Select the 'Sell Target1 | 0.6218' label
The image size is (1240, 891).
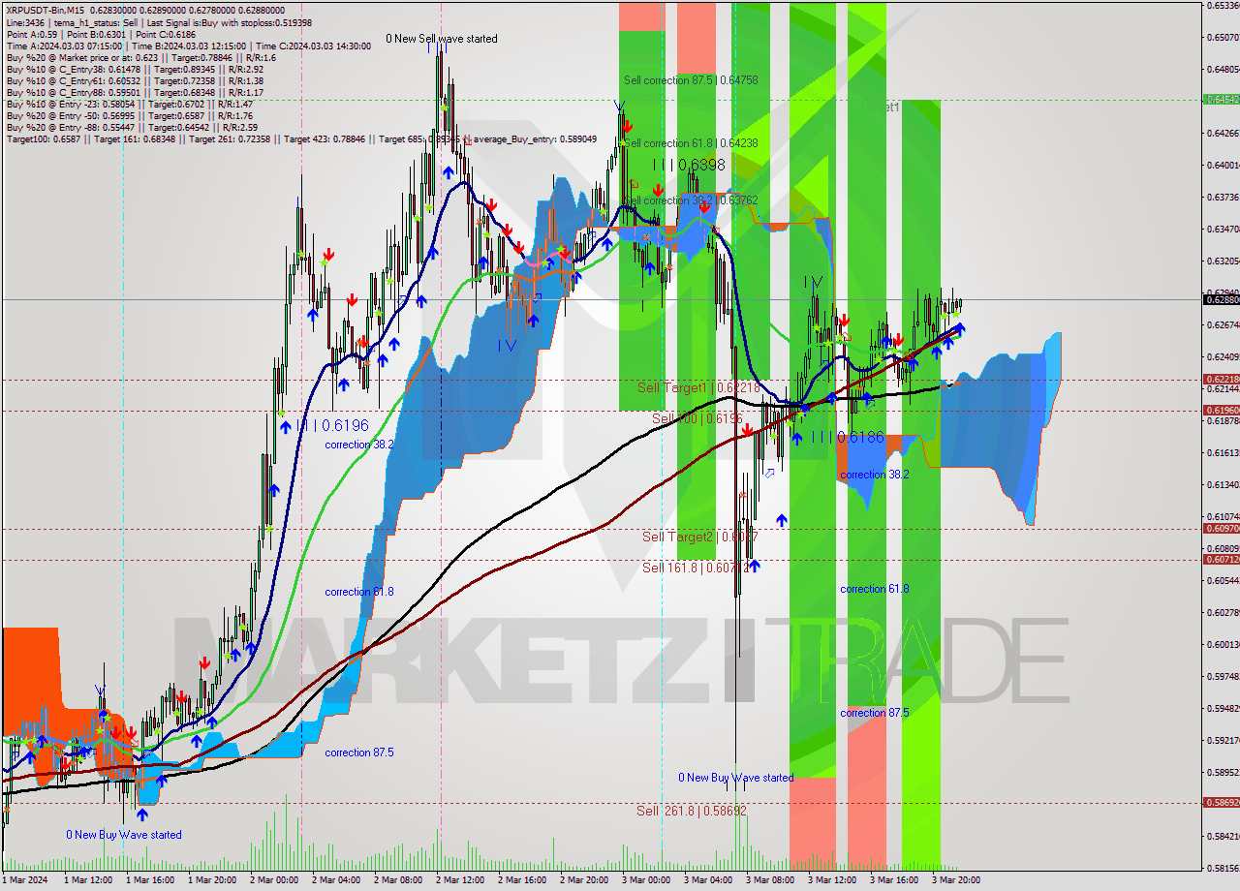pyautogui.click(x=697, y=387)
